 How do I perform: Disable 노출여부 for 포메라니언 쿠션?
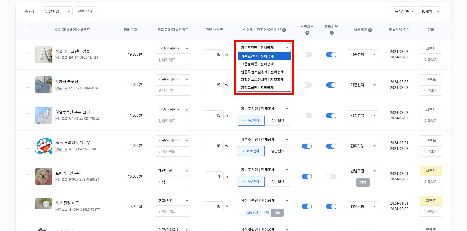pyautogui.click(x=307, y=176)
